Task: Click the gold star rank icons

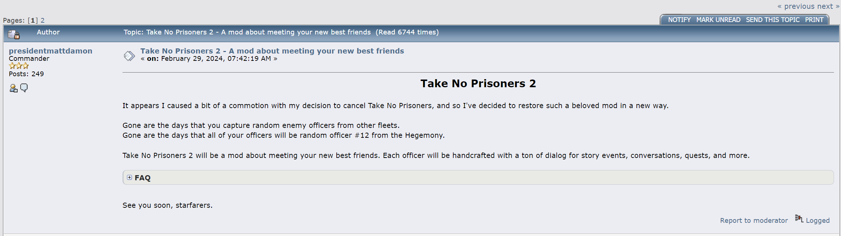Action: 19,66
